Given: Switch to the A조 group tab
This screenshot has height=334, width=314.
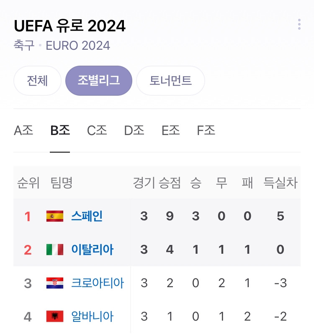Looking at the screenshot, I should coord(23,131).
